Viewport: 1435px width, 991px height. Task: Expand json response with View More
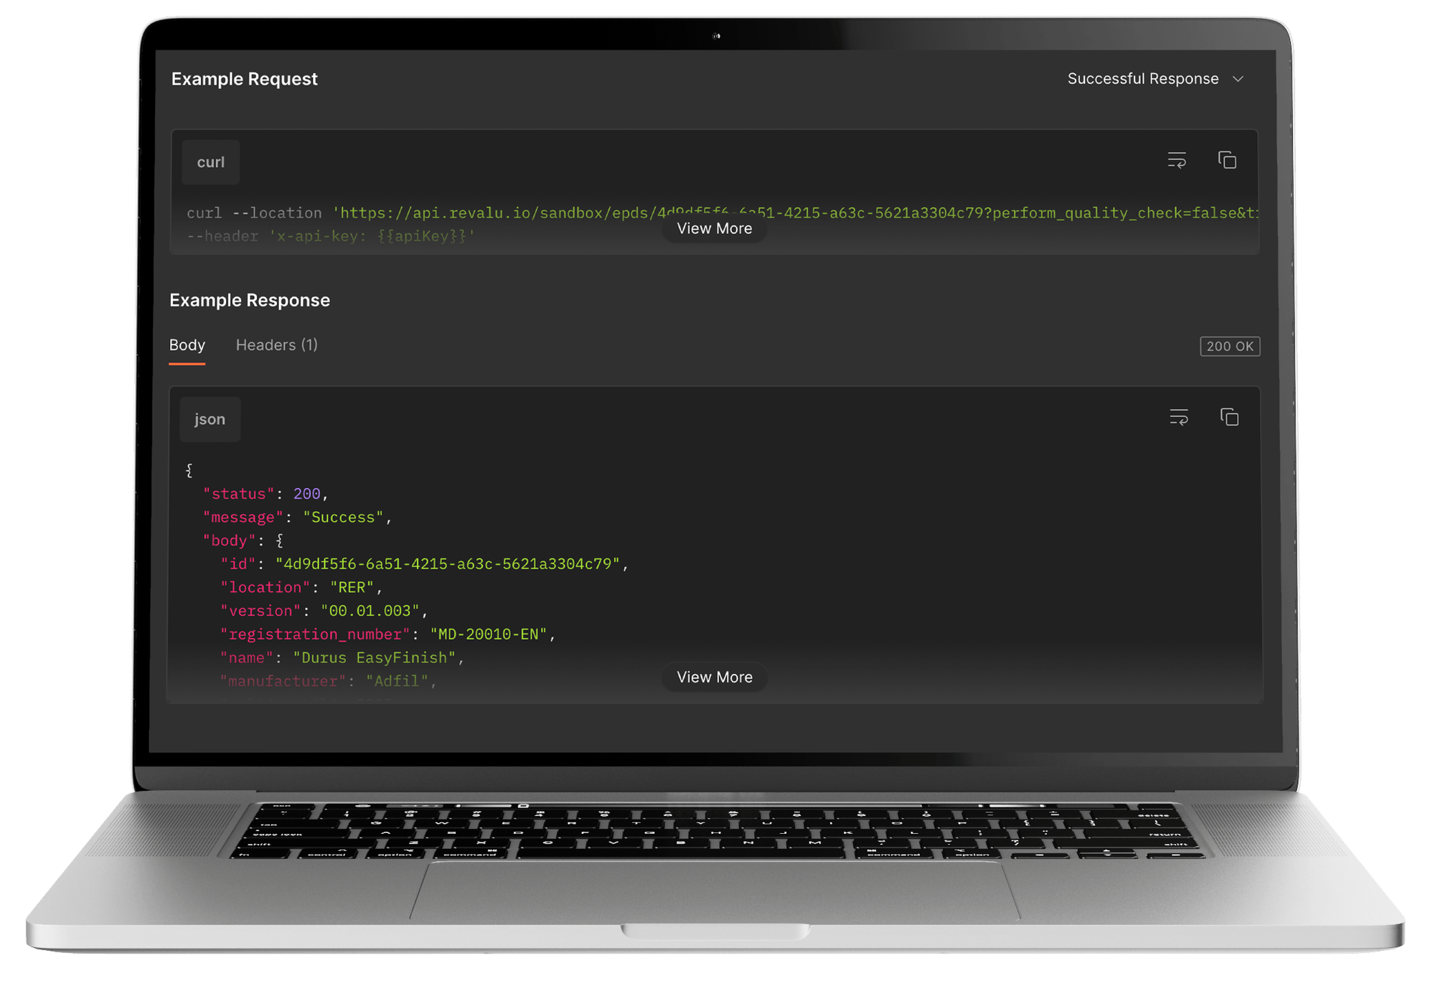tap(714, 677)
